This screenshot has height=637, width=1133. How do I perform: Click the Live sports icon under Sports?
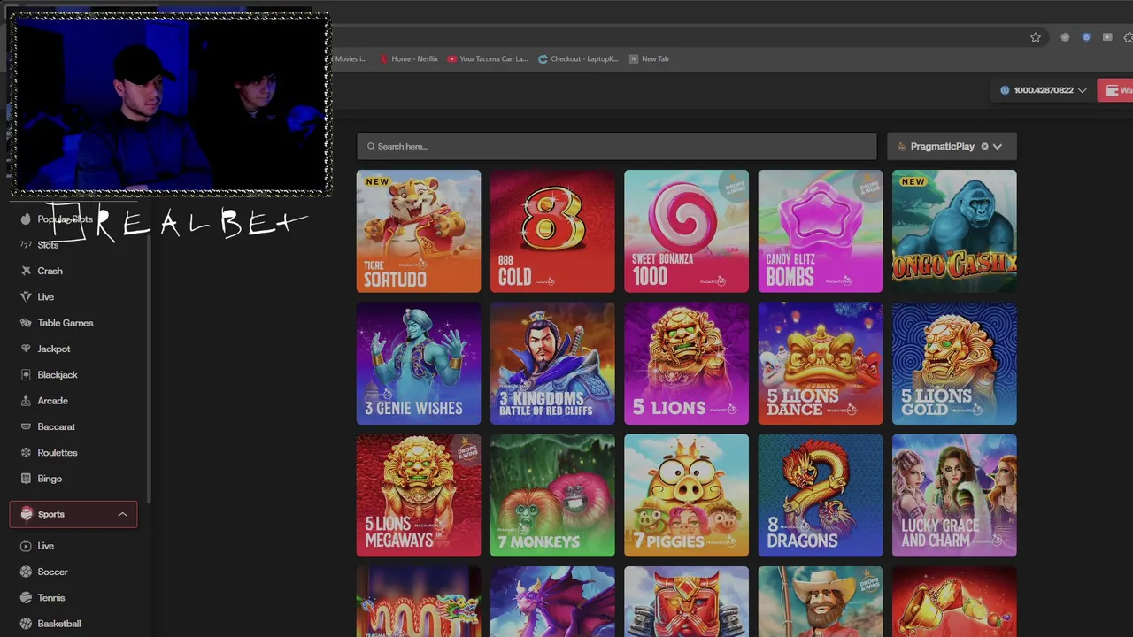26,546
